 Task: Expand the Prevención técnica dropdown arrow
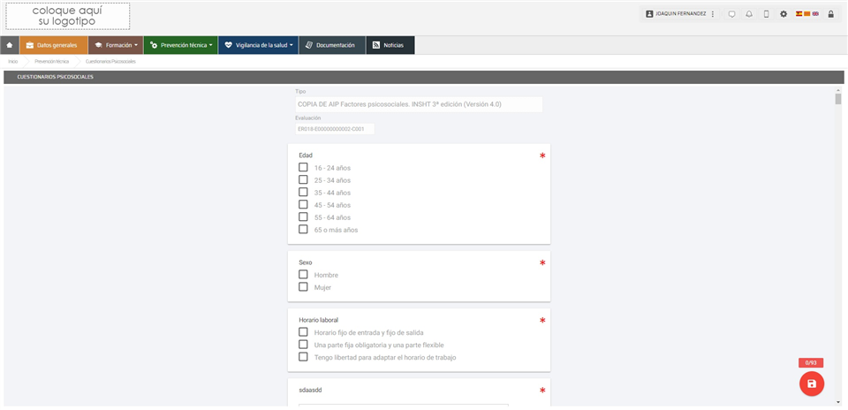210,45
